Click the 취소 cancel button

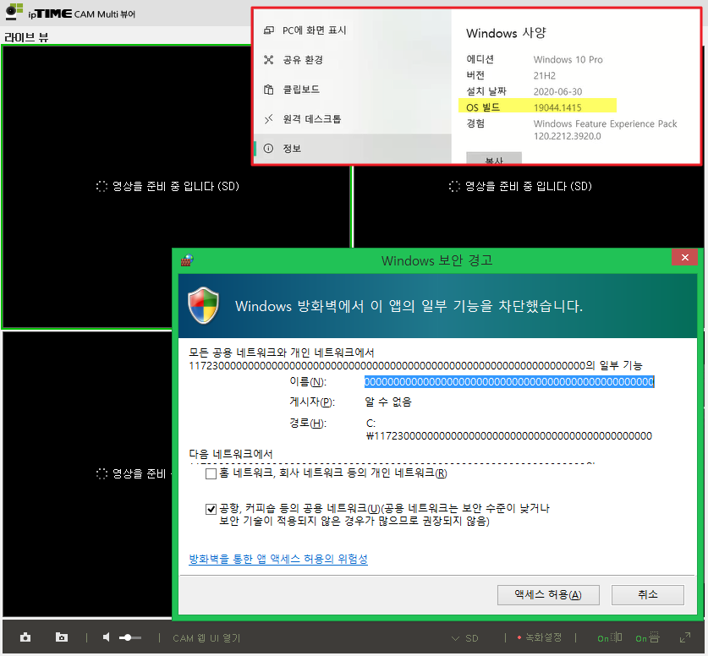(647, 594)
